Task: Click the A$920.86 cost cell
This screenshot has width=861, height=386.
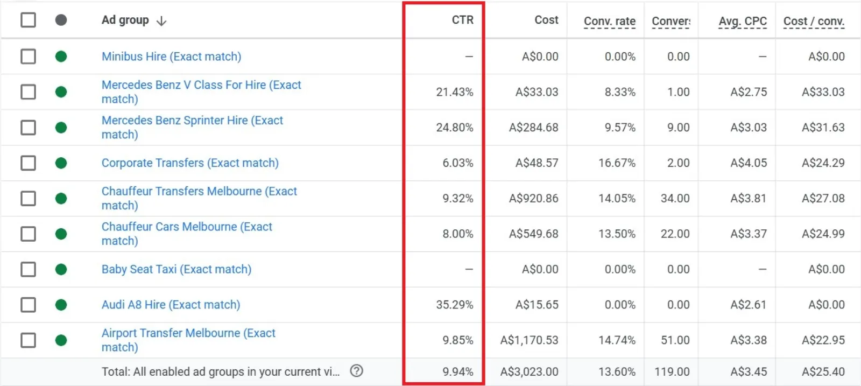Action: 534,199
